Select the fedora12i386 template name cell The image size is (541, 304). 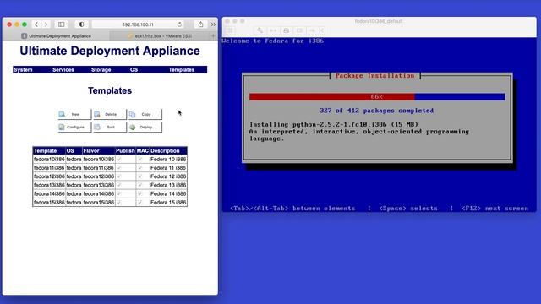tap(49, 176)
